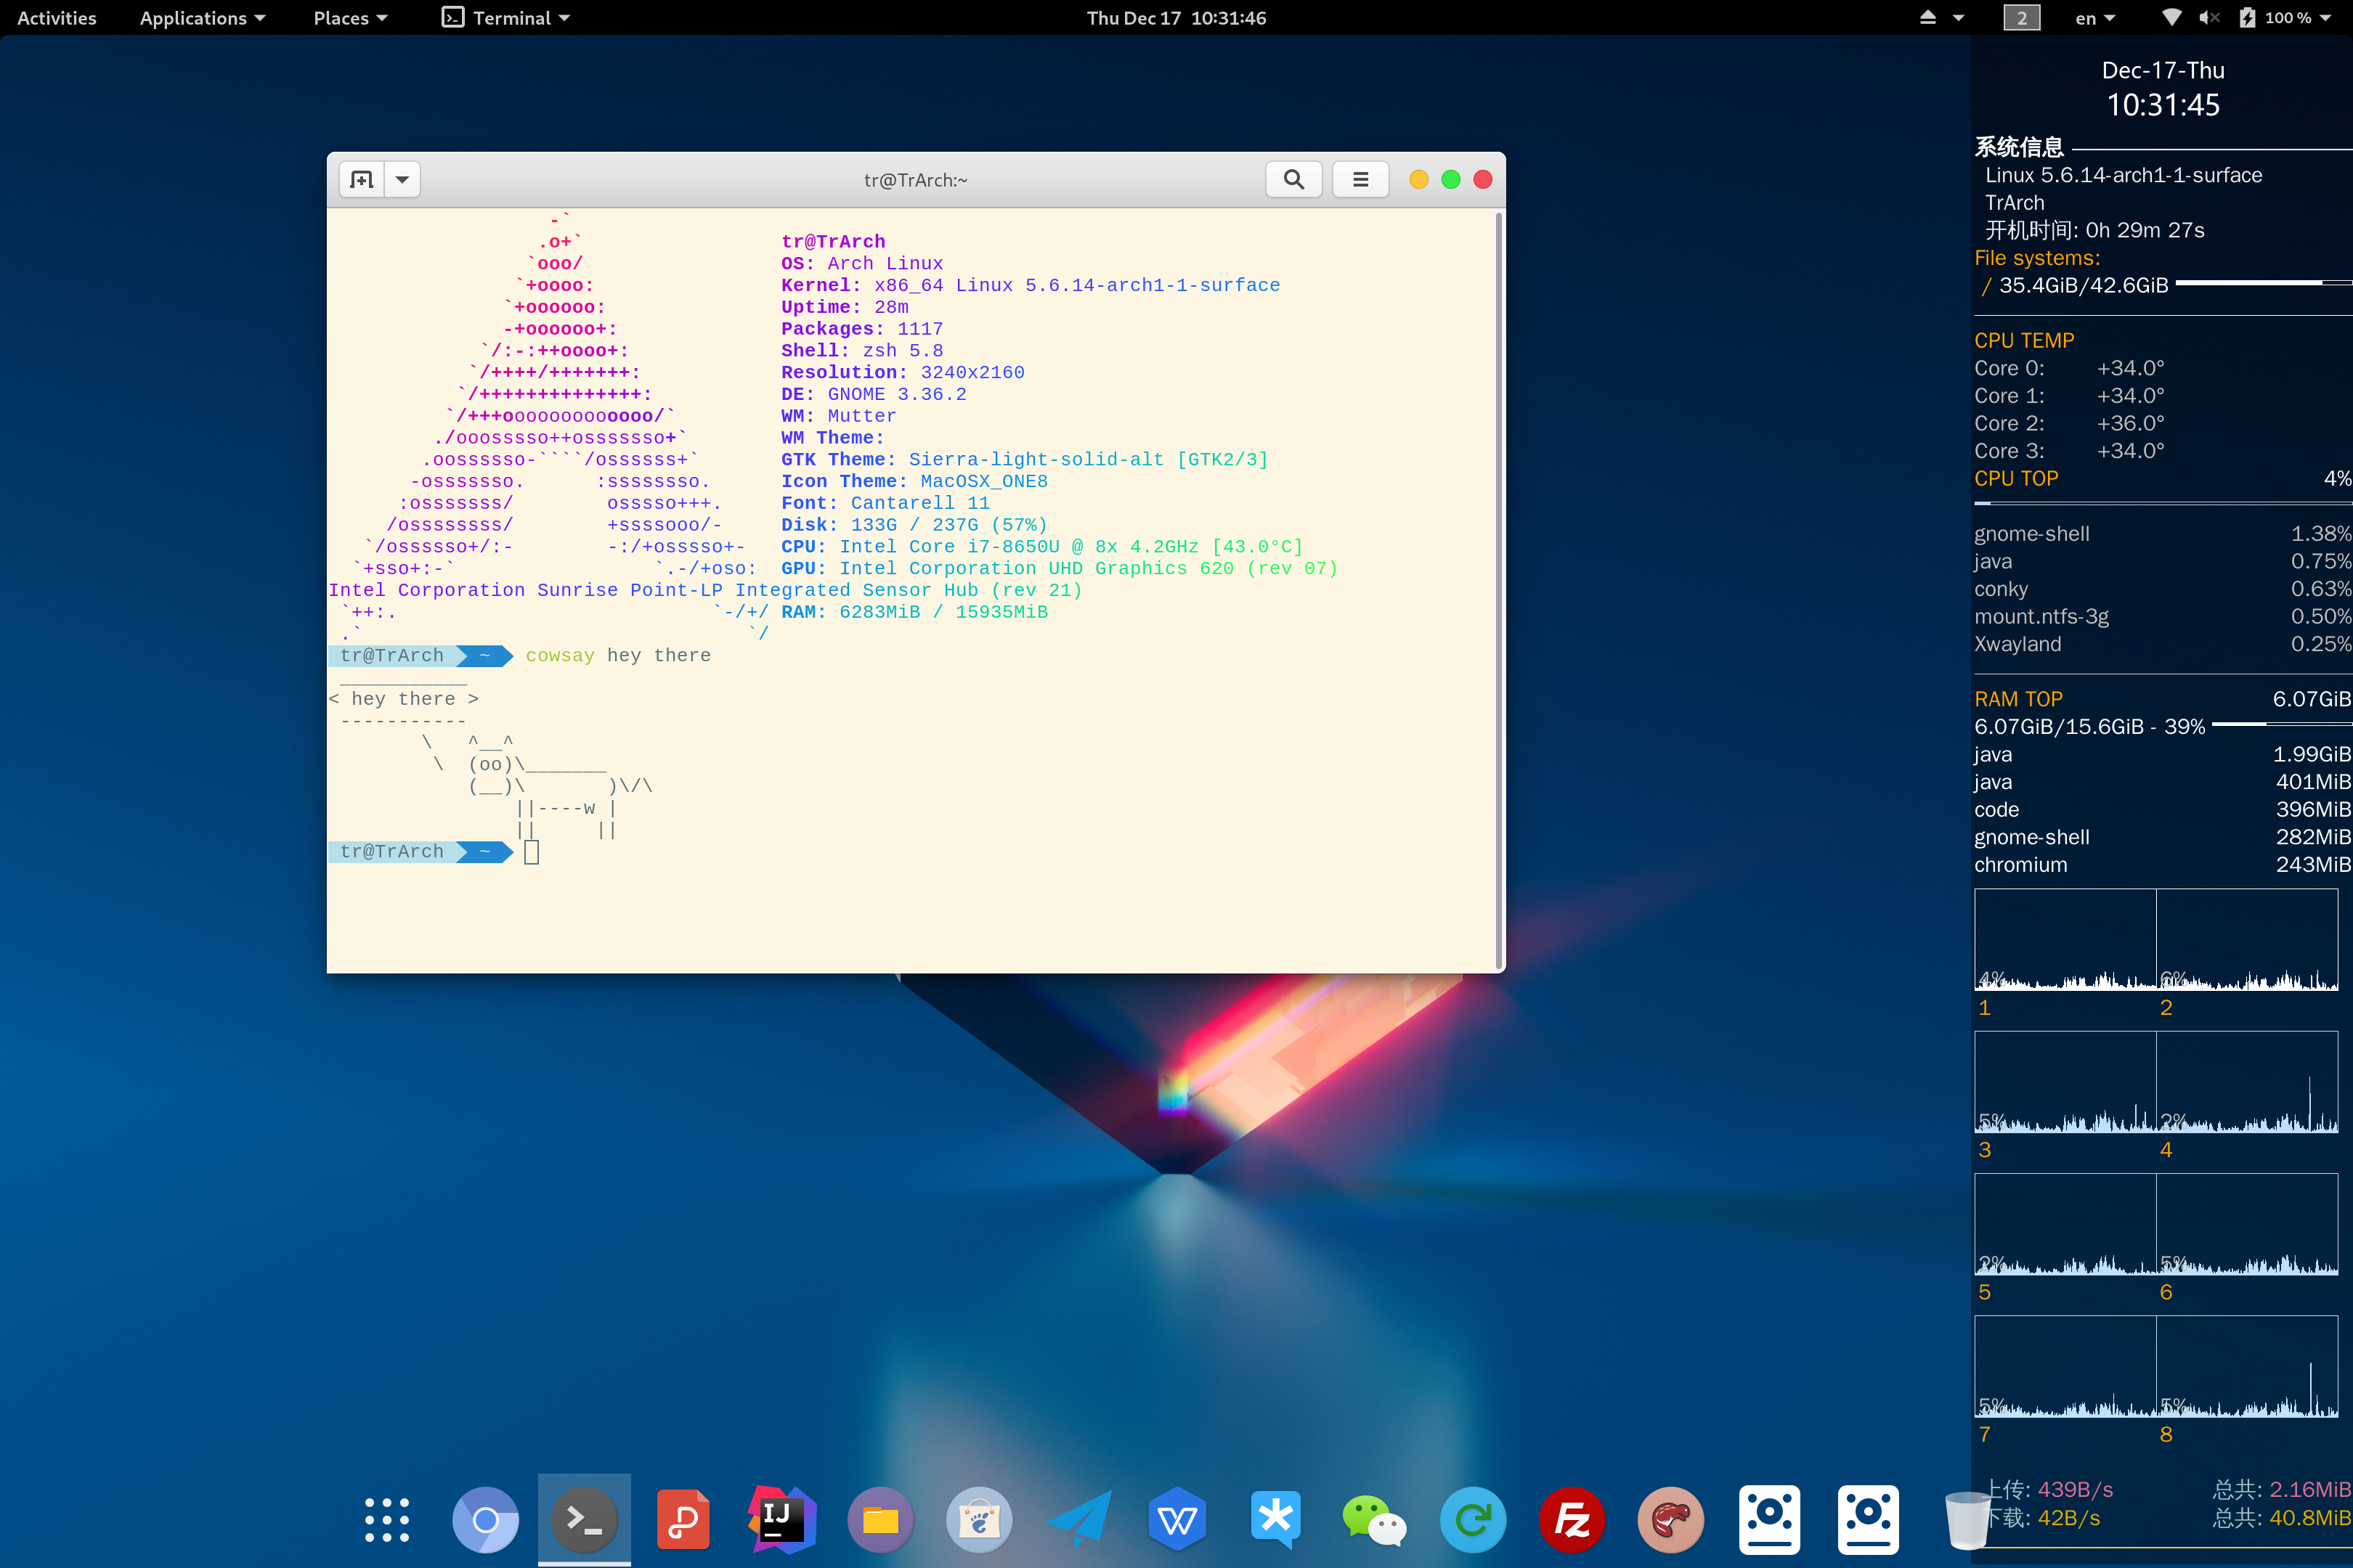Click the 'Dec-17-Thu' date in side panel

coord(2163,71)
